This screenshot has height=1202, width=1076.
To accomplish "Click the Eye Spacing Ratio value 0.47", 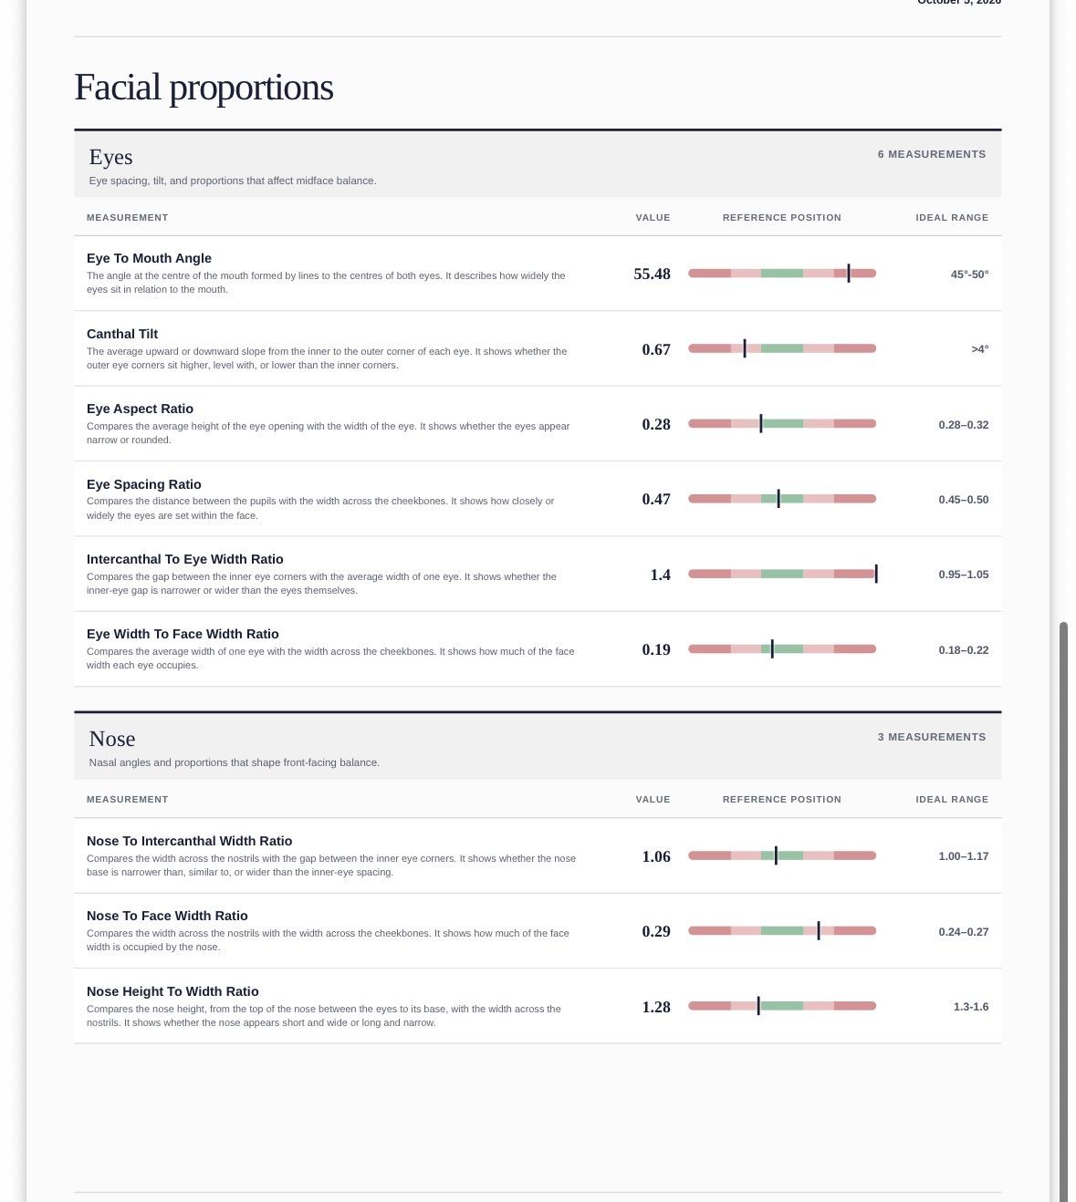I will [656, 499].
